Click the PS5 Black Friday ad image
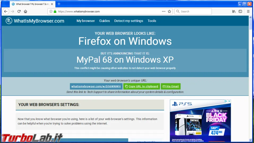This screenshot has height=143, width=254. (x=200, y=121)
